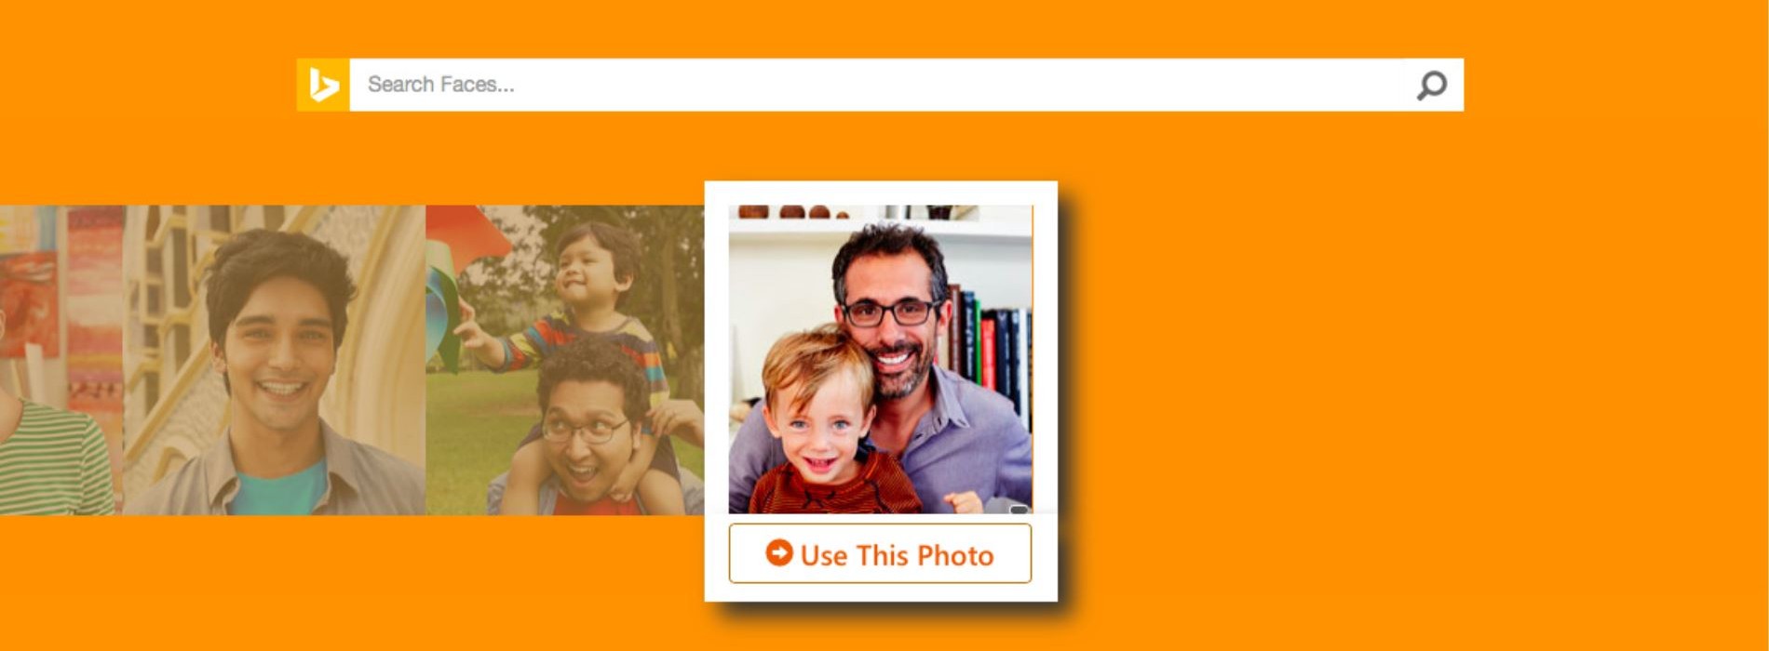Click the bearded man's glasses in highlighted photo
The height and width of the screenshot is (651, 1769).
click(890, 312)
